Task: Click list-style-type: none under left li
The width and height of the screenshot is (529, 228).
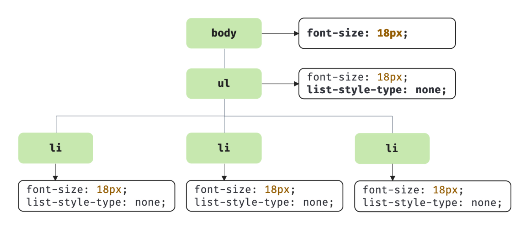Action: [x=96, y=203]
